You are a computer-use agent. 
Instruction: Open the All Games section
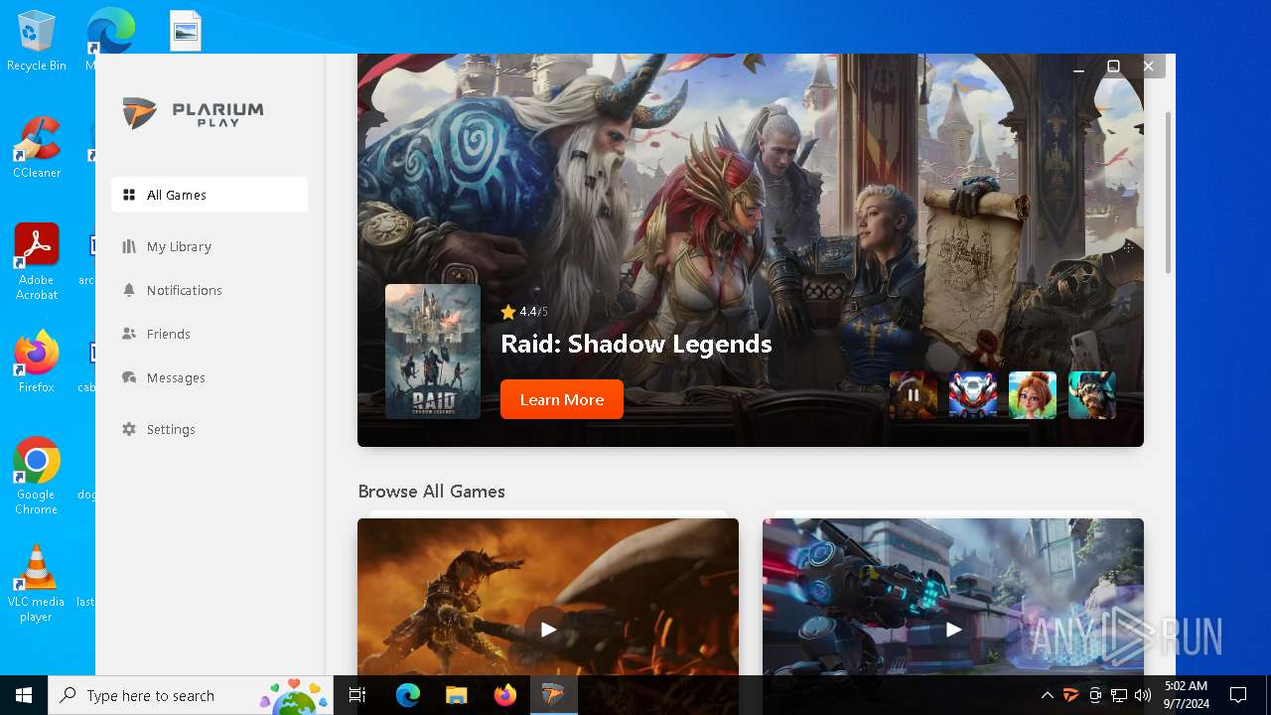tap(210, 195)
